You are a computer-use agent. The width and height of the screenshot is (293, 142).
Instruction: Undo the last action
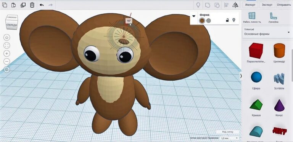[x=42, y=5]
